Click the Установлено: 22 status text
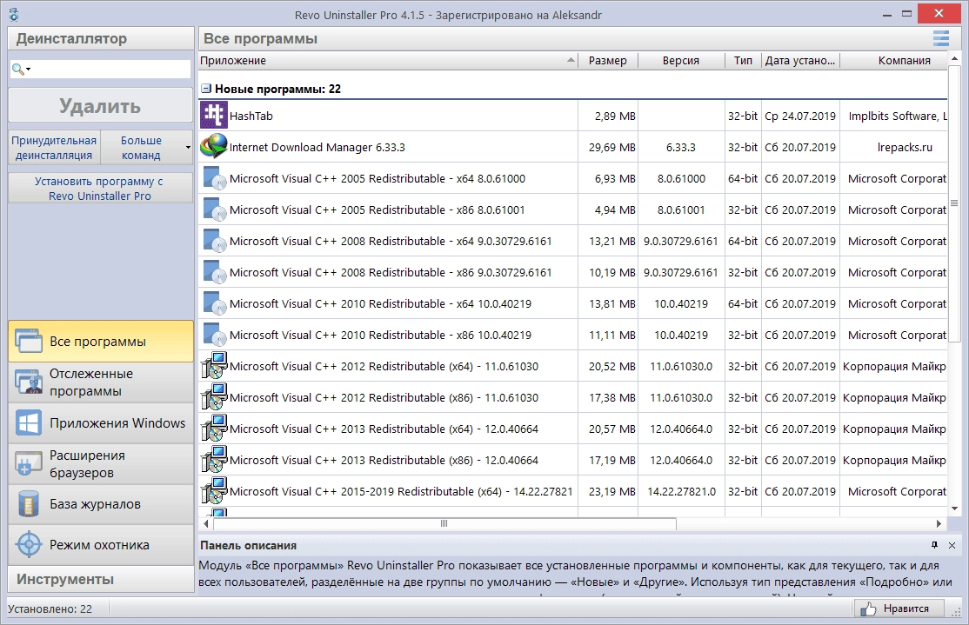The image size is (969, 625). tap(50, 609)
